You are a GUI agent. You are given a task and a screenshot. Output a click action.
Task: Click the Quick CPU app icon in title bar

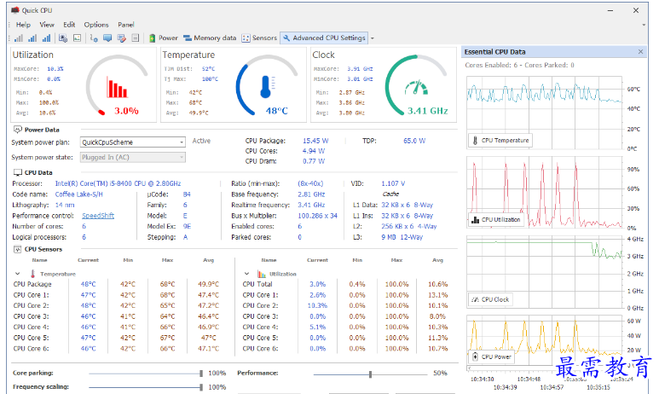[x=15, y=10]
